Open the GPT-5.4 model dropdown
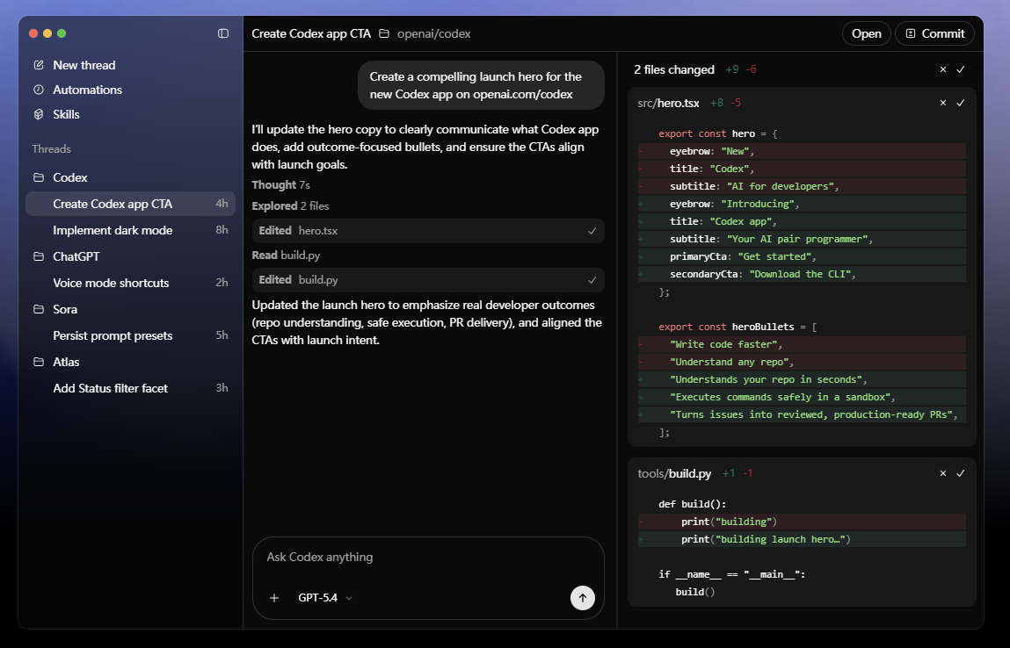Screen dimensions: 1010x648 (x=325, y=598)
